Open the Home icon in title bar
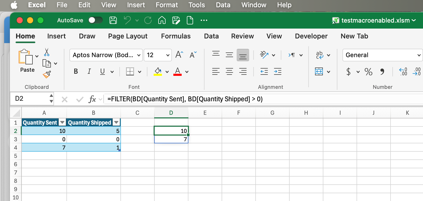This screenshot has width=423, height=201. click(x=162, y=20)
